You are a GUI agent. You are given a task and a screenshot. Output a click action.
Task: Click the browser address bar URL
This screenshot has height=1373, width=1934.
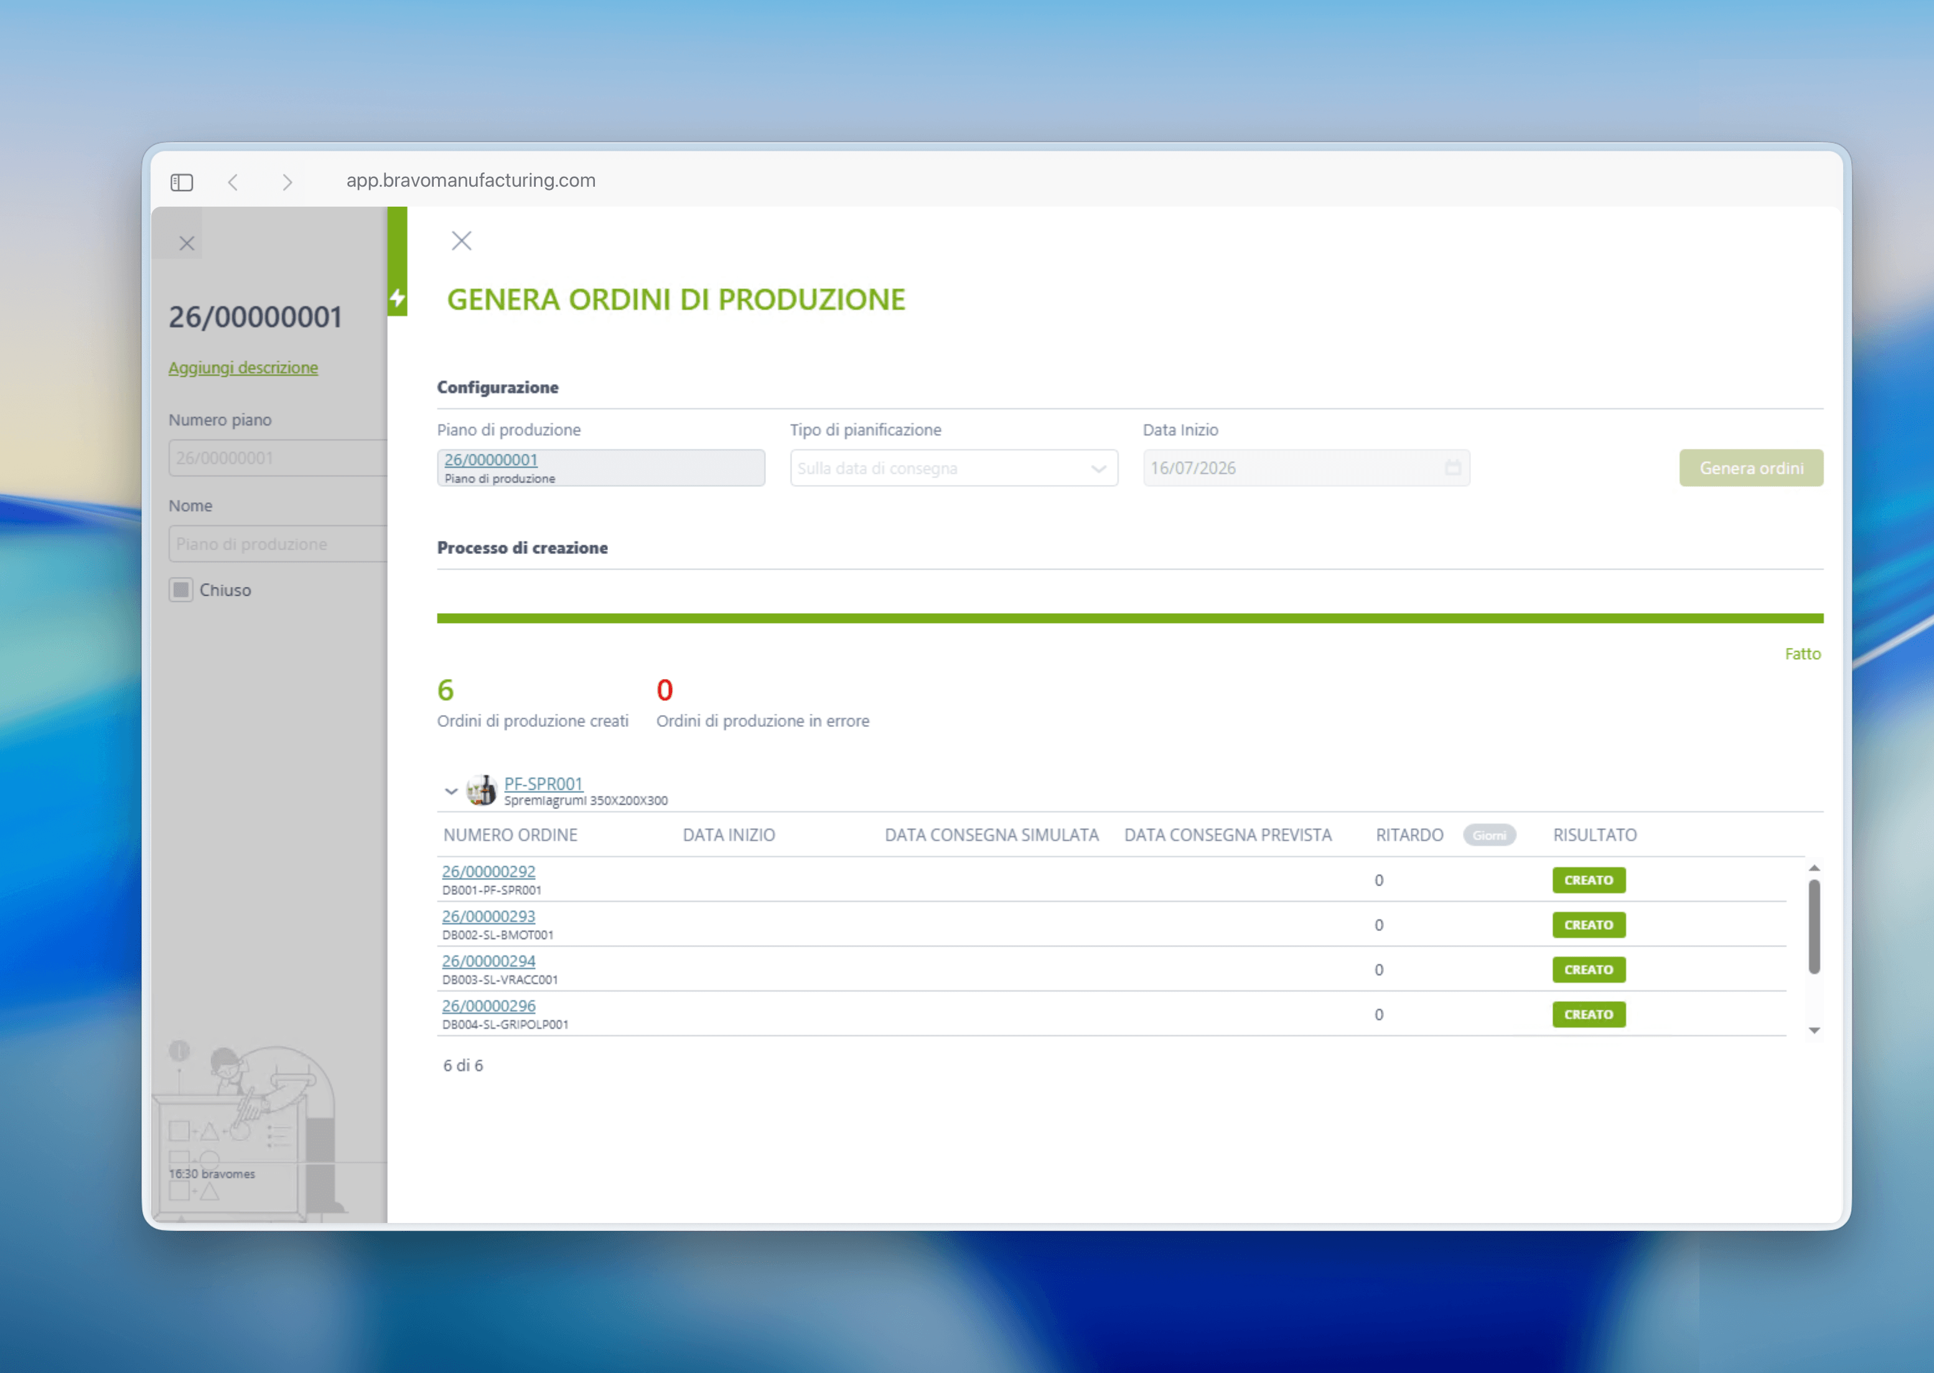[x=471, y=180]
